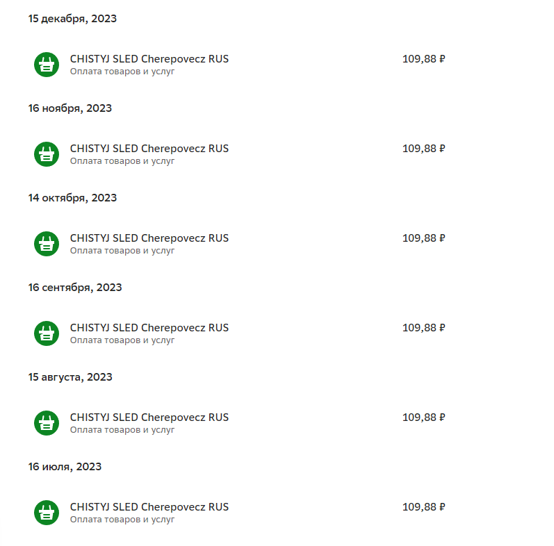Click the 109,88 ₽ amount for 16 июля
The width and height of the screenshot is (554, 546).
pyautogui.click(x=423, y=507)
